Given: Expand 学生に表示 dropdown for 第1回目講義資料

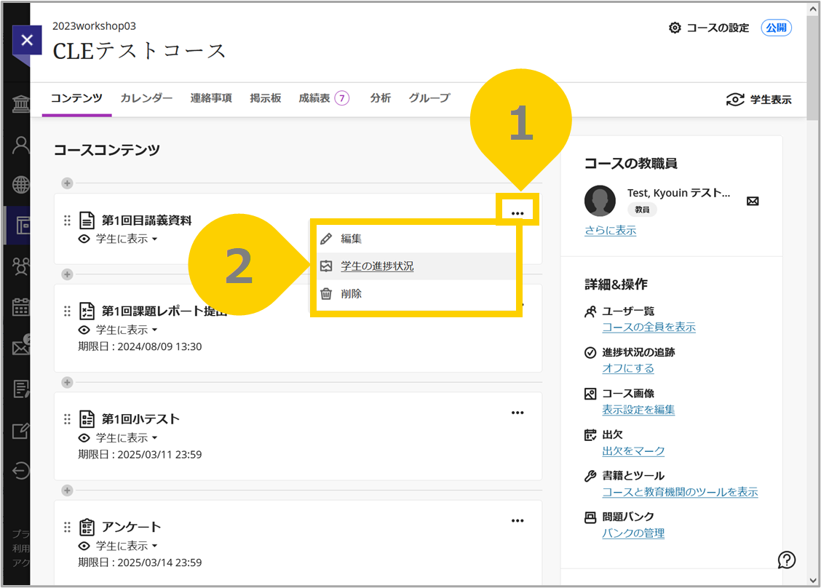Looking at the screenshot, I should point(127,239).
